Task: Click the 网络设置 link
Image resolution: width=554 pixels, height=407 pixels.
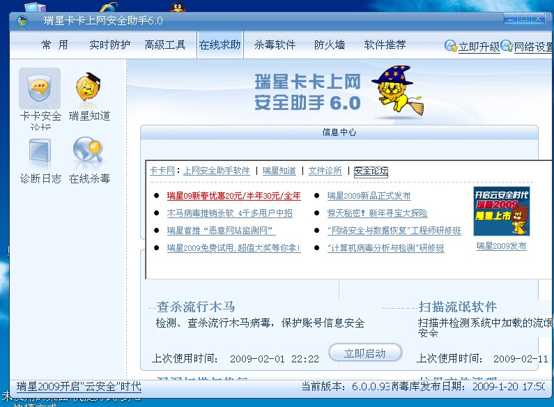Action: (x=534, y=47)
